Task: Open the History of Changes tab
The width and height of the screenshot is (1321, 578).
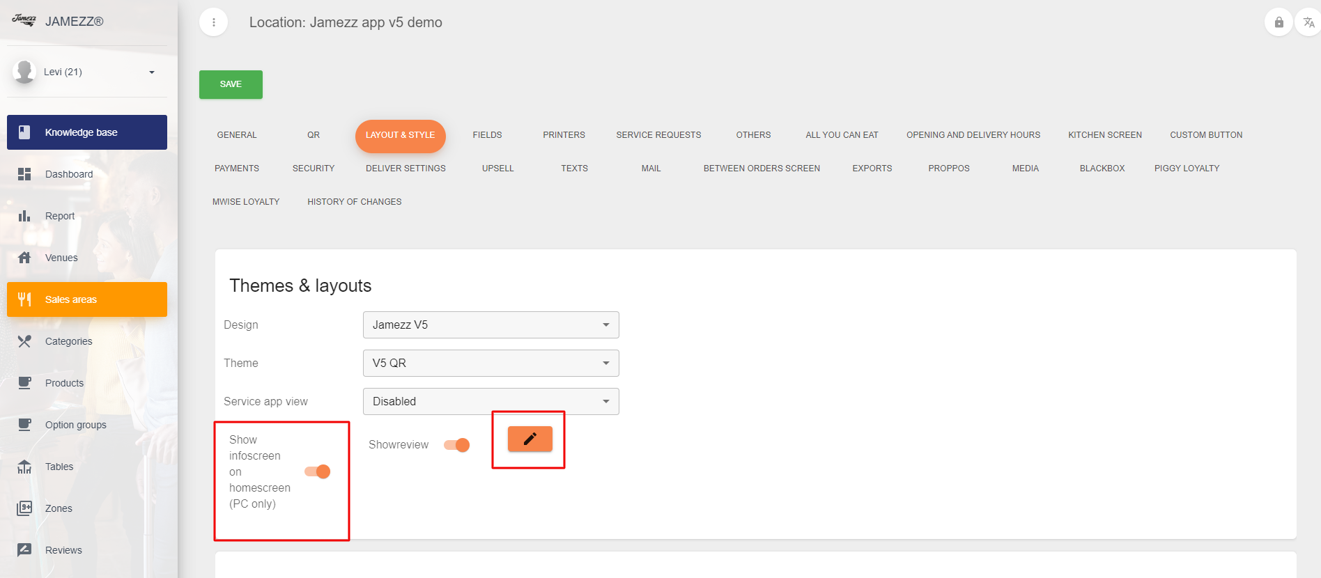Action: pos(355,202)
